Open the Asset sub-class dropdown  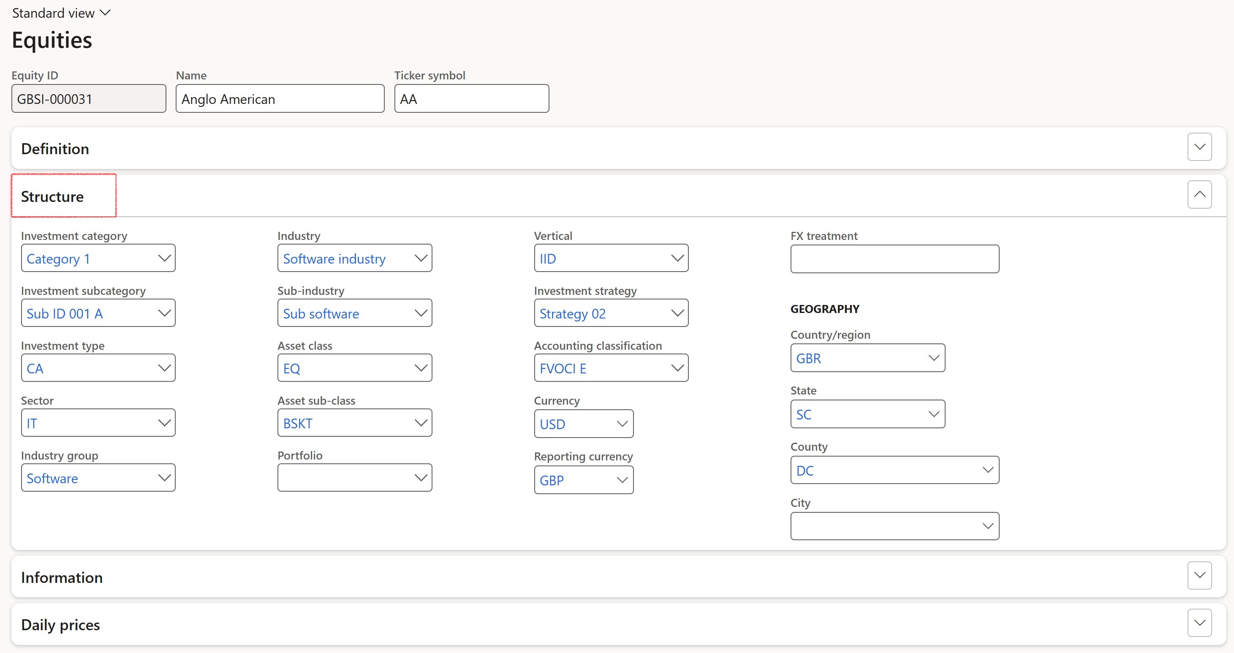tap(421, 423)
